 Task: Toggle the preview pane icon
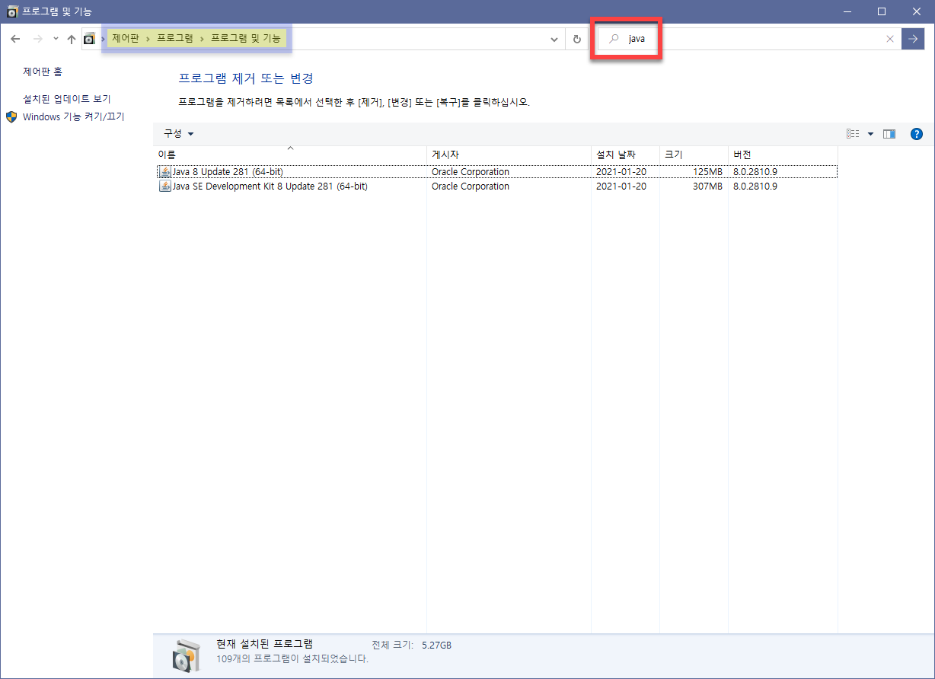click(889, 134)
